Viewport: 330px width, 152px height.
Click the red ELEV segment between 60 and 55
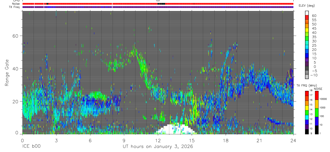point(307,17)
